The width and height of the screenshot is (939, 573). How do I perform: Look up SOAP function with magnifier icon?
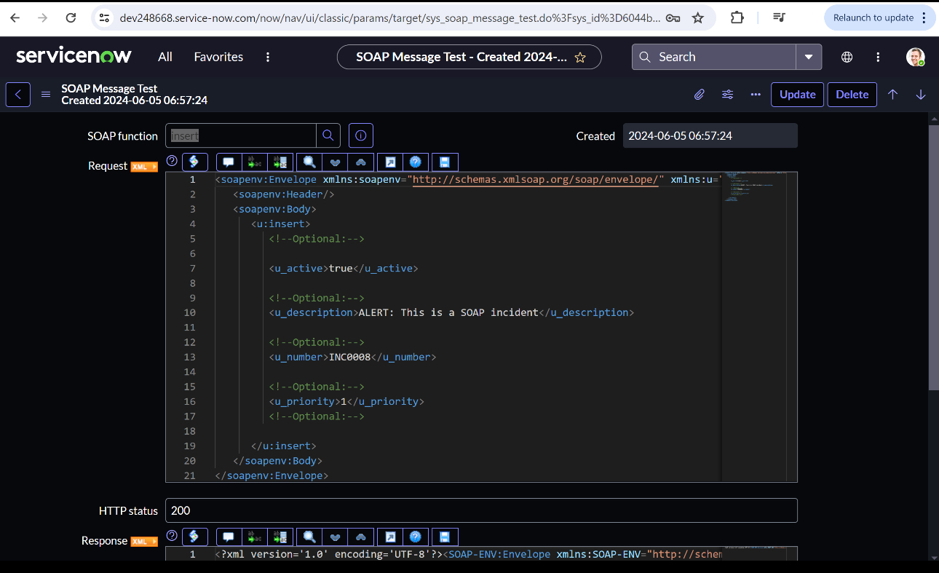[x=328, y=135]
